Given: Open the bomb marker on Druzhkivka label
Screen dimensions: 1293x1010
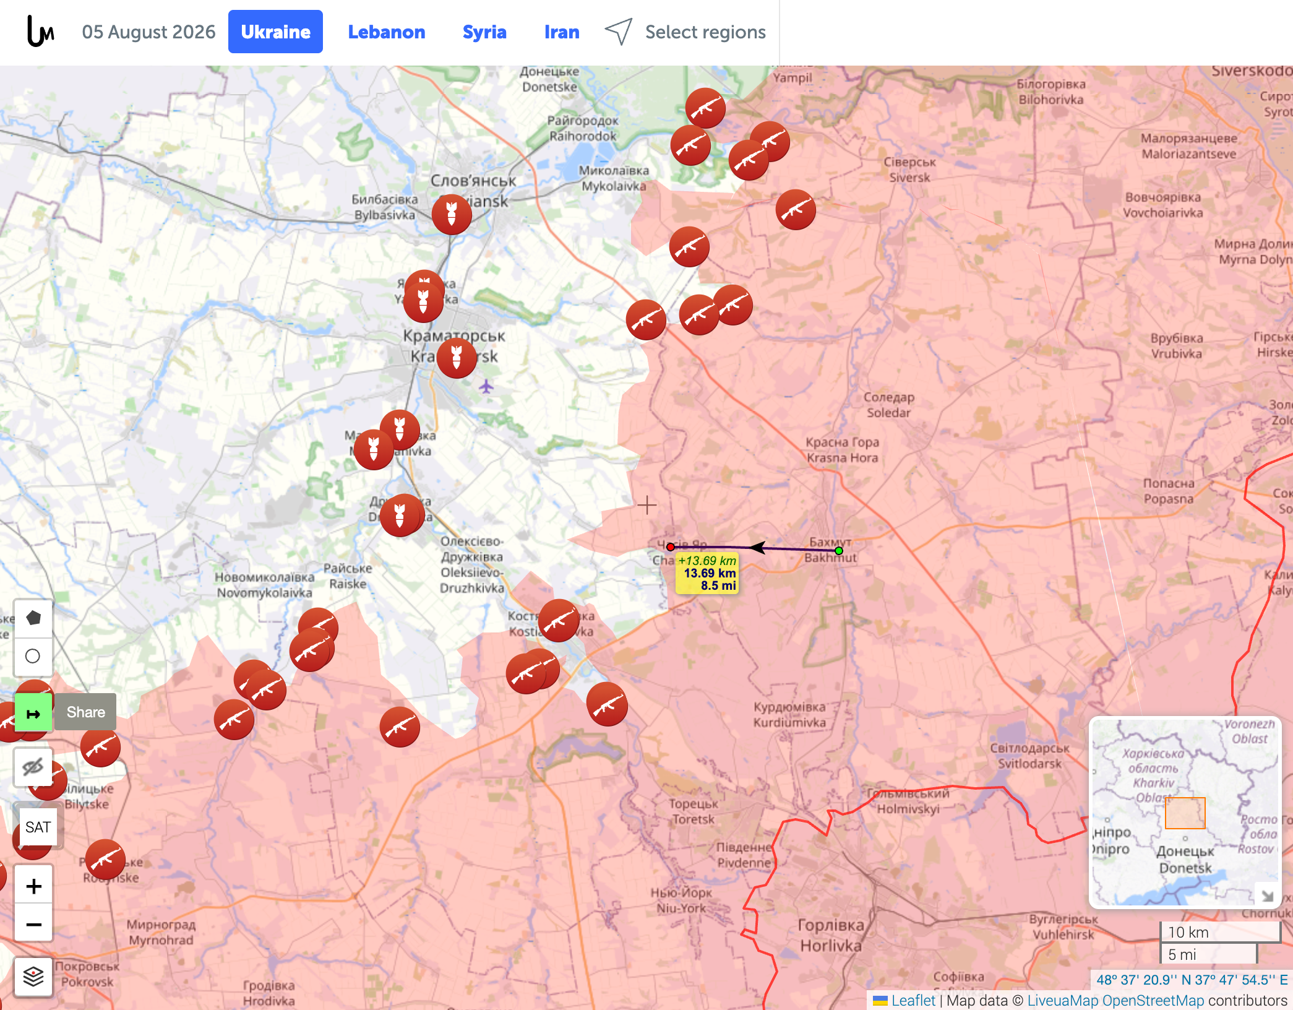Looking at the screenshot, I should click(400, 514).
